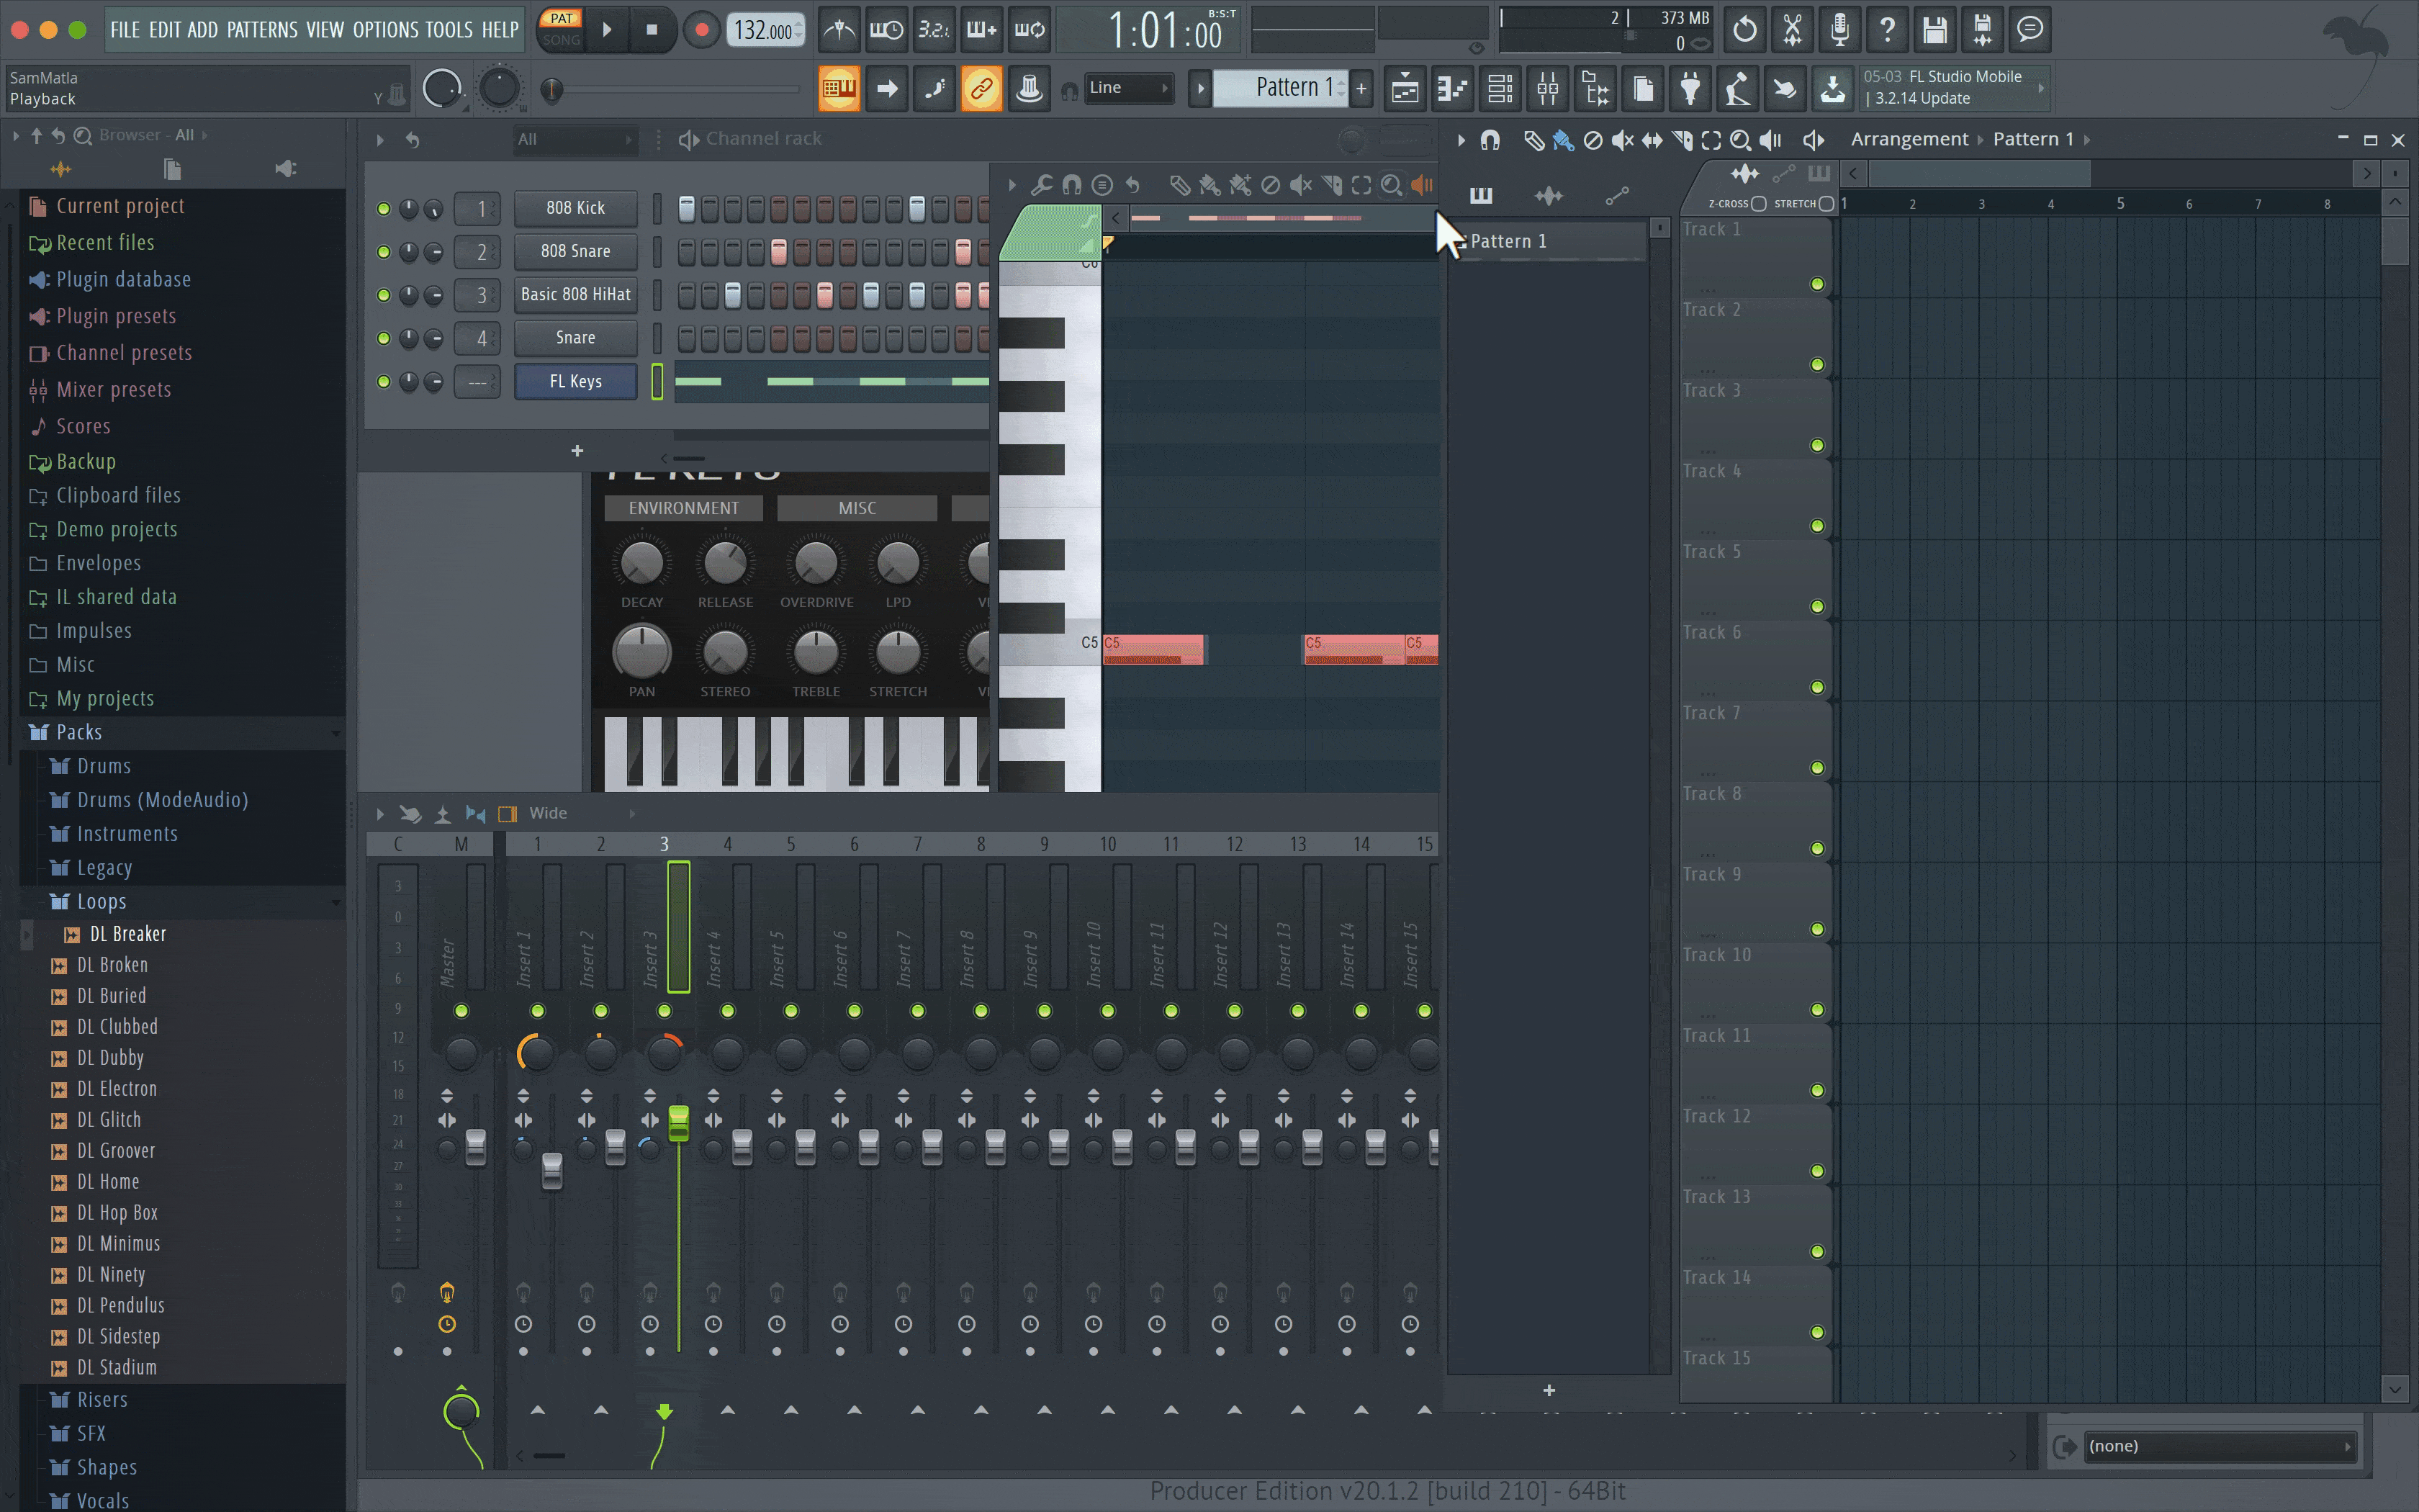The image size is (2419, 1512).
Task: Click the render export icon in top bar
Action: 1983,30
